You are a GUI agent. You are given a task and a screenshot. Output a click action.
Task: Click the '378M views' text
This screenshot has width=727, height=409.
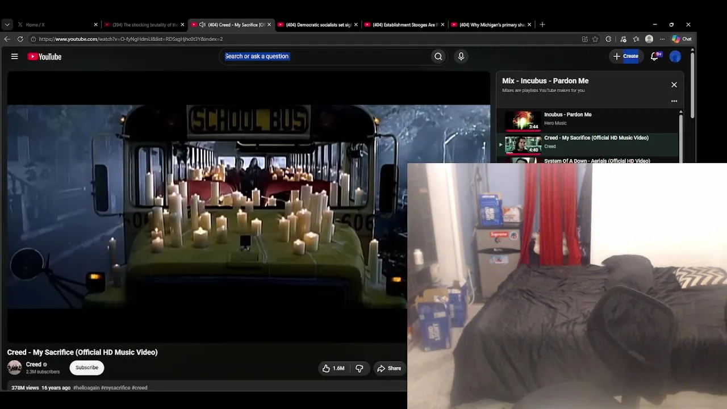[25, 388]
